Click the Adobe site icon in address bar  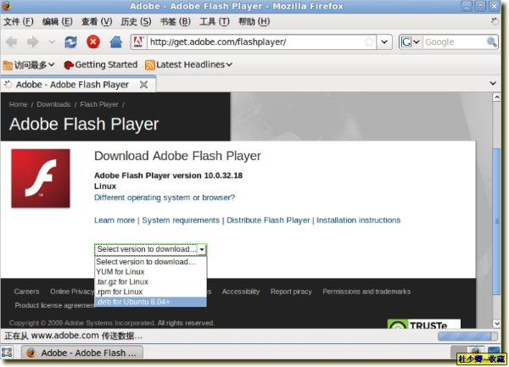click(138, 42)
